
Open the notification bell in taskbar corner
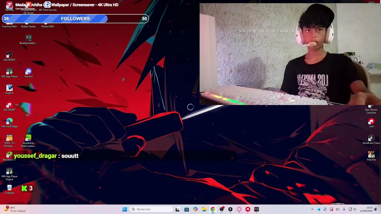(x=376, y=209)
